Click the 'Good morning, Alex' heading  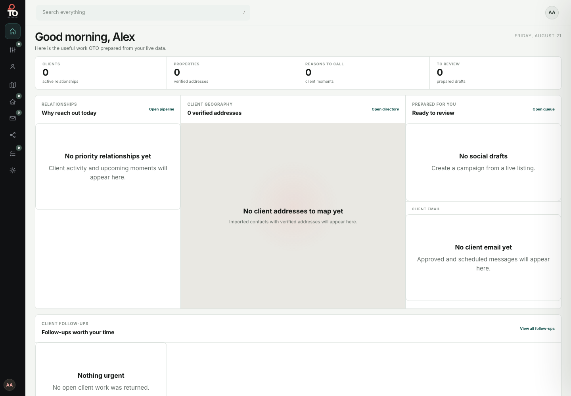point(85,37)
